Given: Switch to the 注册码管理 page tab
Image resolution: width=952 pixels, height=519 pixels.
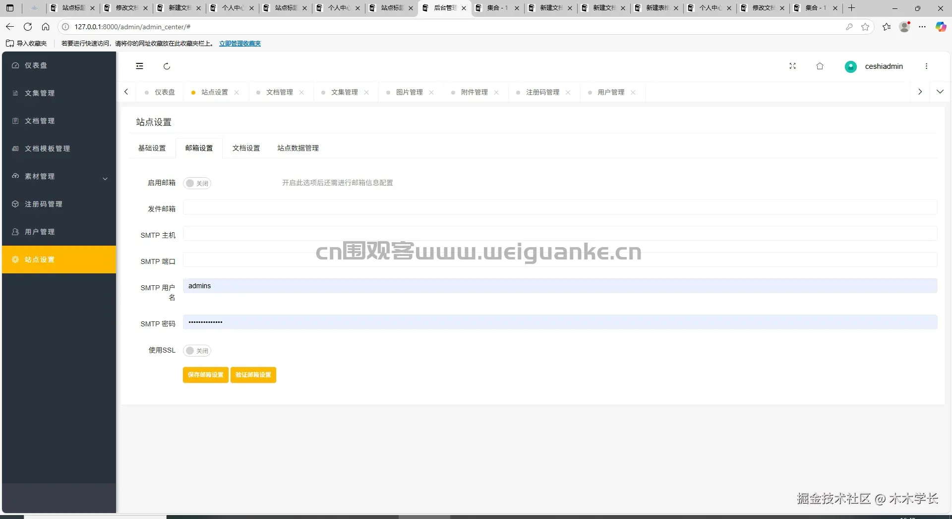Looking at the screenshot, I should [542, 92].
